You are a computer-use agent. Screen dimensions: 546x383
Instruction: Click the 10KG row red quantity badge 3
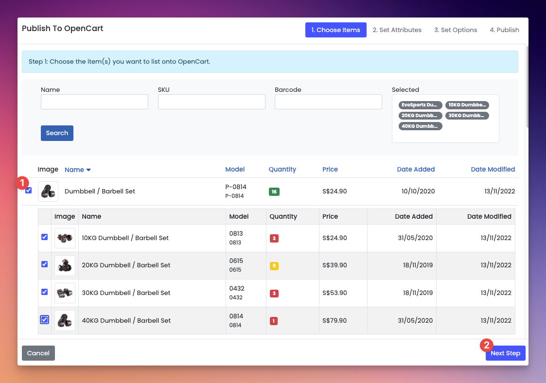tap(274, 239)
